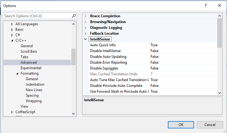
Task: Click Use Forward Slash in #include property
Action: click(x=119, y=91)
